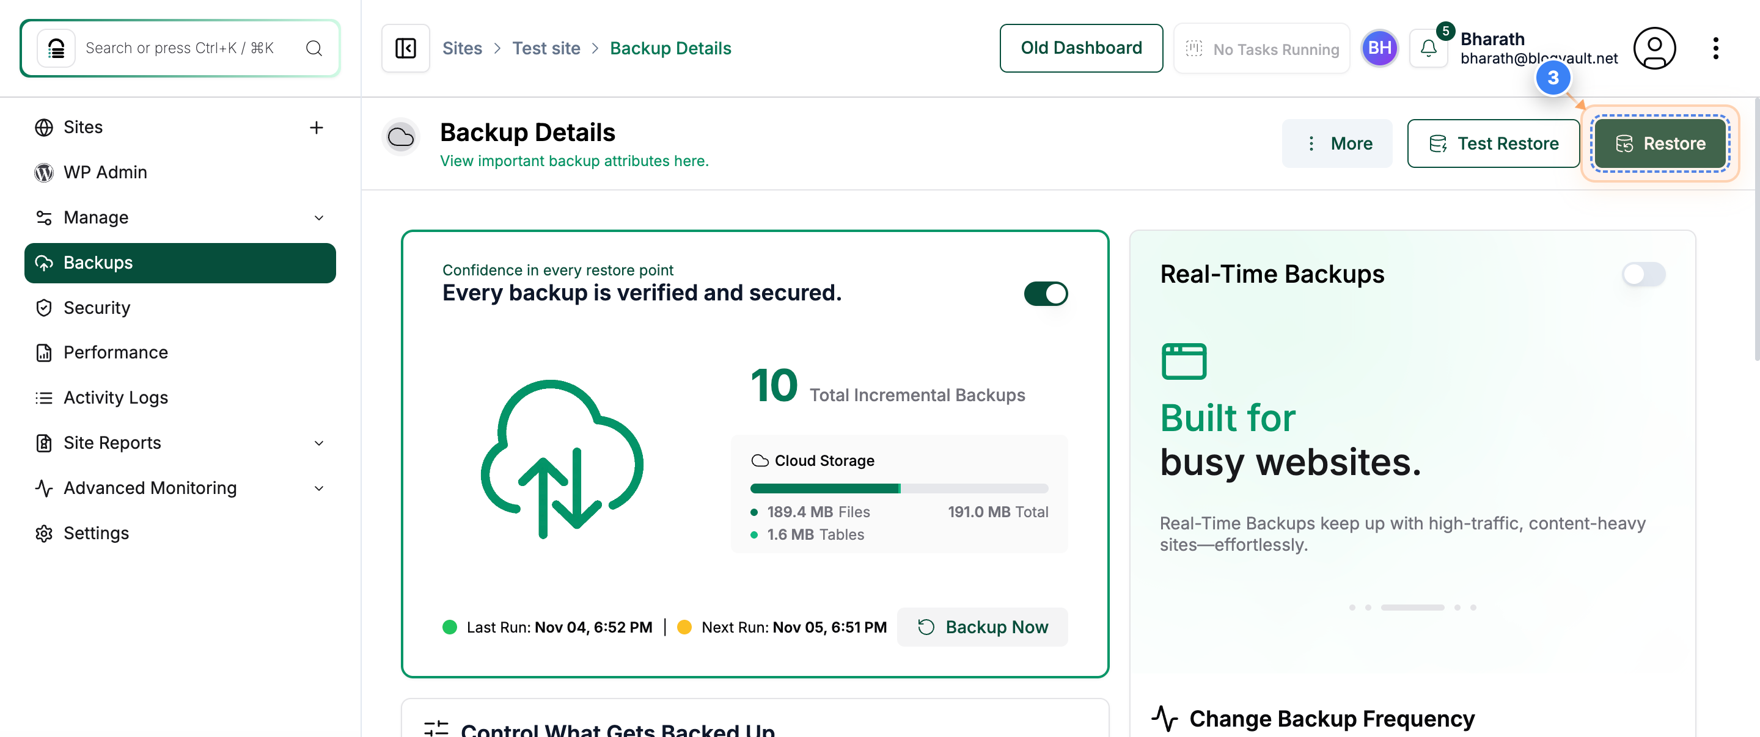Open the More menu on Backup Details
1760x737 pixels.
[1337, 143]
